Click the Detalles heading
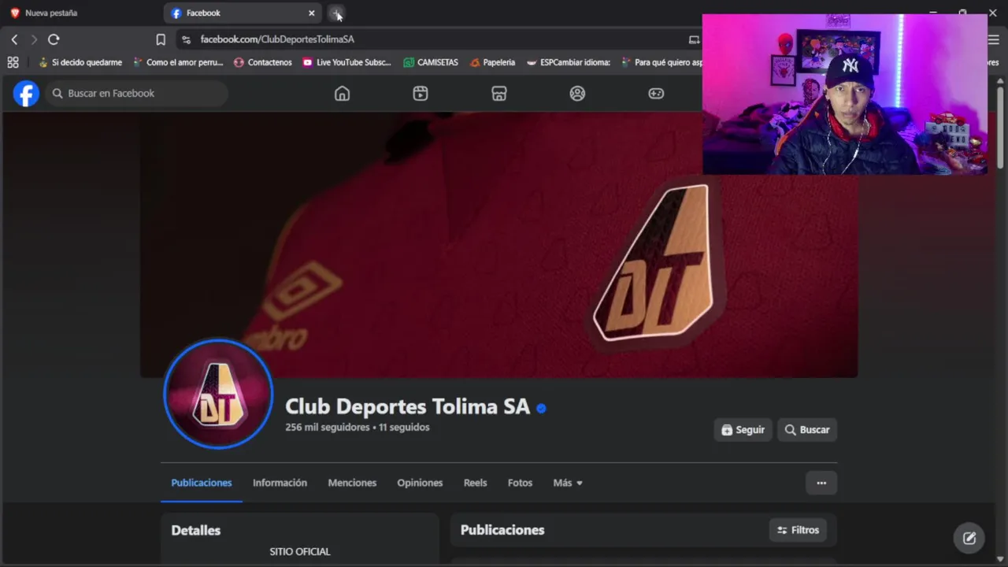This screenshot has width=1008, height=567. point(196,531)
